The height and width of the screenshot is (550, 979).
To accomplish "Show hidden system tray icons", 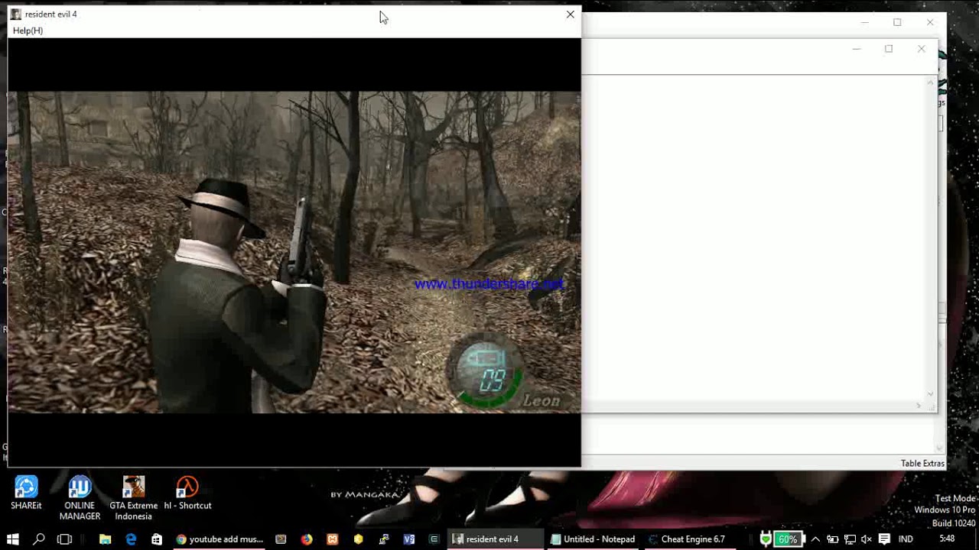I will 815,539.
